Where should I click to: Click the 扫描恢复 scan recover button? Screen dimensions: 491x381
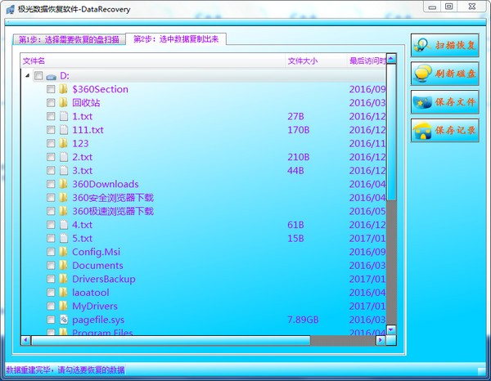click(444, 46)
